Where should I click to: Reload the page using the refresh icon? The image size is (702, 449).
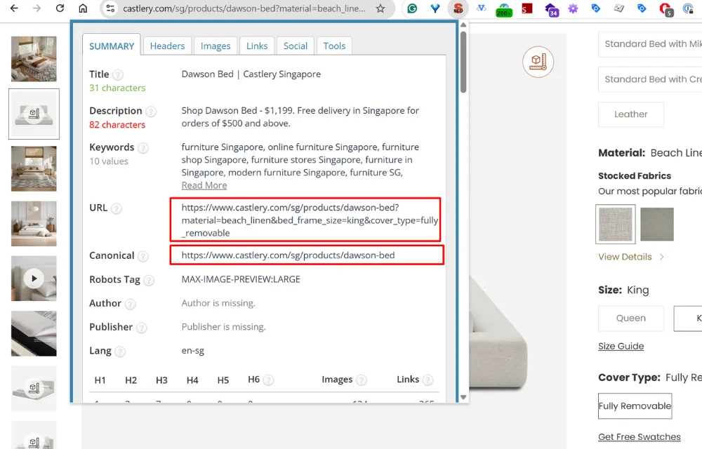(60, 8)
